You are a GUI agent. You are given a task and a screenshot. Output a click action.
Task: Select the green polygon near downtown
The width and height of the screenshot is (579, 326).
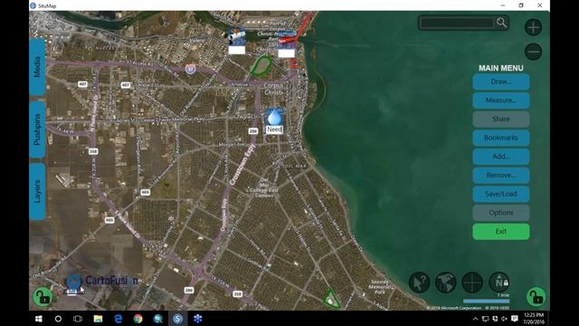(261, 66)
